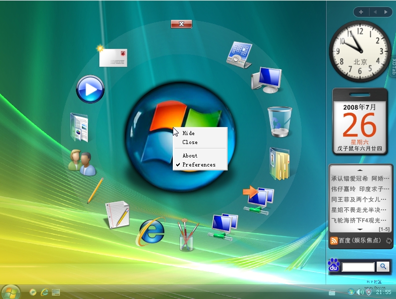Click the globe network tray icon

pos(351,292)
